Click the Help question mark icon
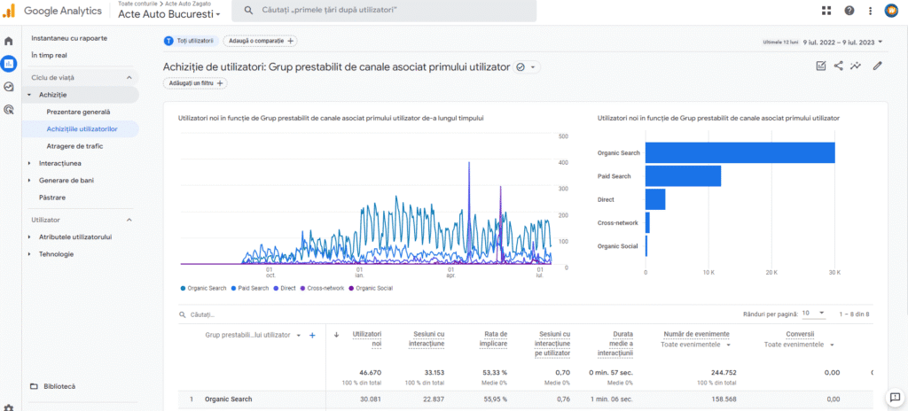 849,11
